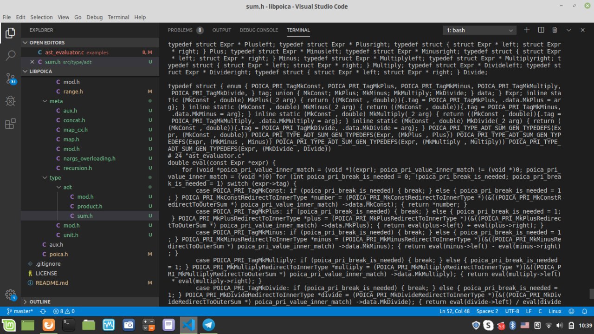Collapse the meta folder

[90, 101]
